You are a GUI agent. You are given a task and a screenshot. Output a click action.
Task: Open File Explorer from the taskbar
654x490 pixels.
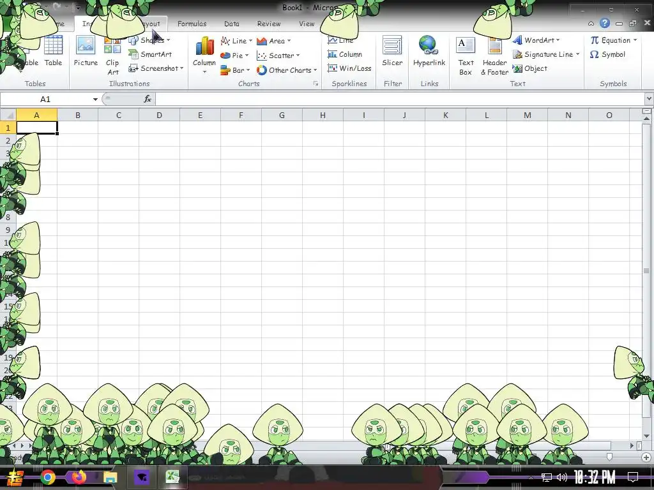click(110, 477)
